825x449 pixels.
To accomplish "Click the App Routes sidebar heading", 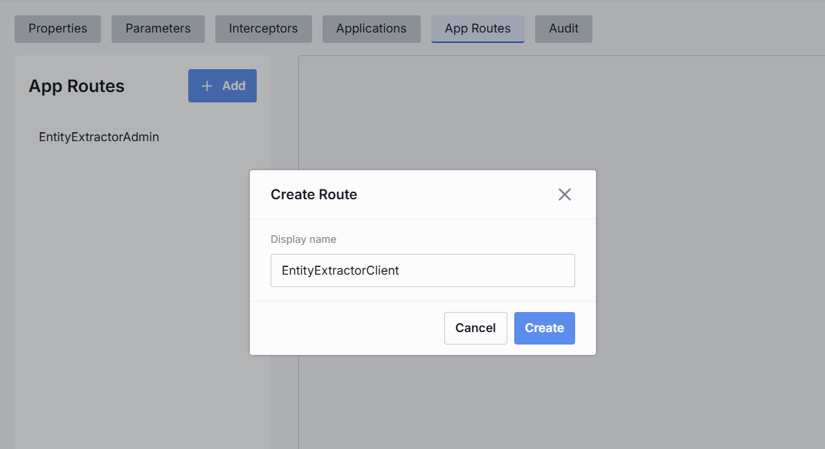I will [77, 86].
